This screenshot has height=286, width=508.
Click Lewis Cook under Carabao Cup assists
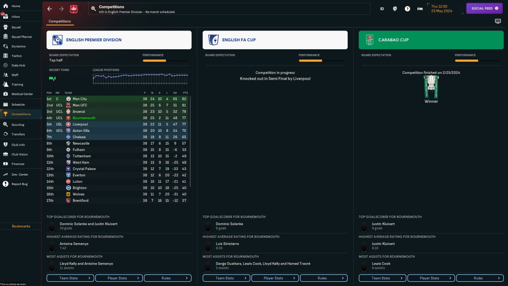(x=381, y=264)
